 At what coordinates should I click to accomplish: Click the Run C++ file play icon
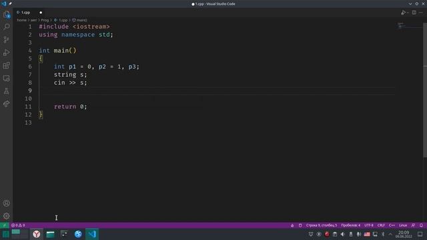403,13
